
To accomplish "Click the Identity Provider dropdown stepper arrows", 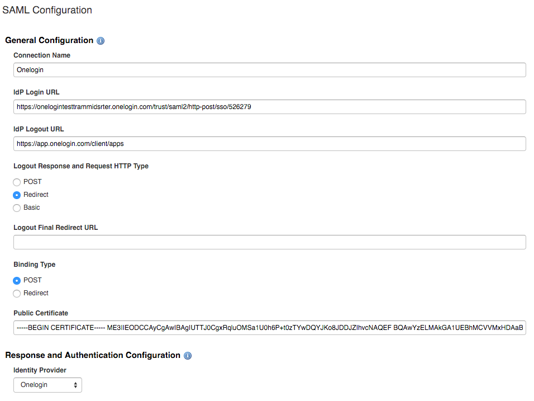I will point(75,385).
